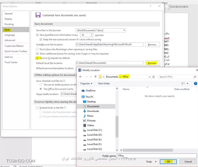Image resolution: width=198 pixels, height=167 pixels.
Task: Open the Customize Ribbon category
Action: [x=14, y=46]
